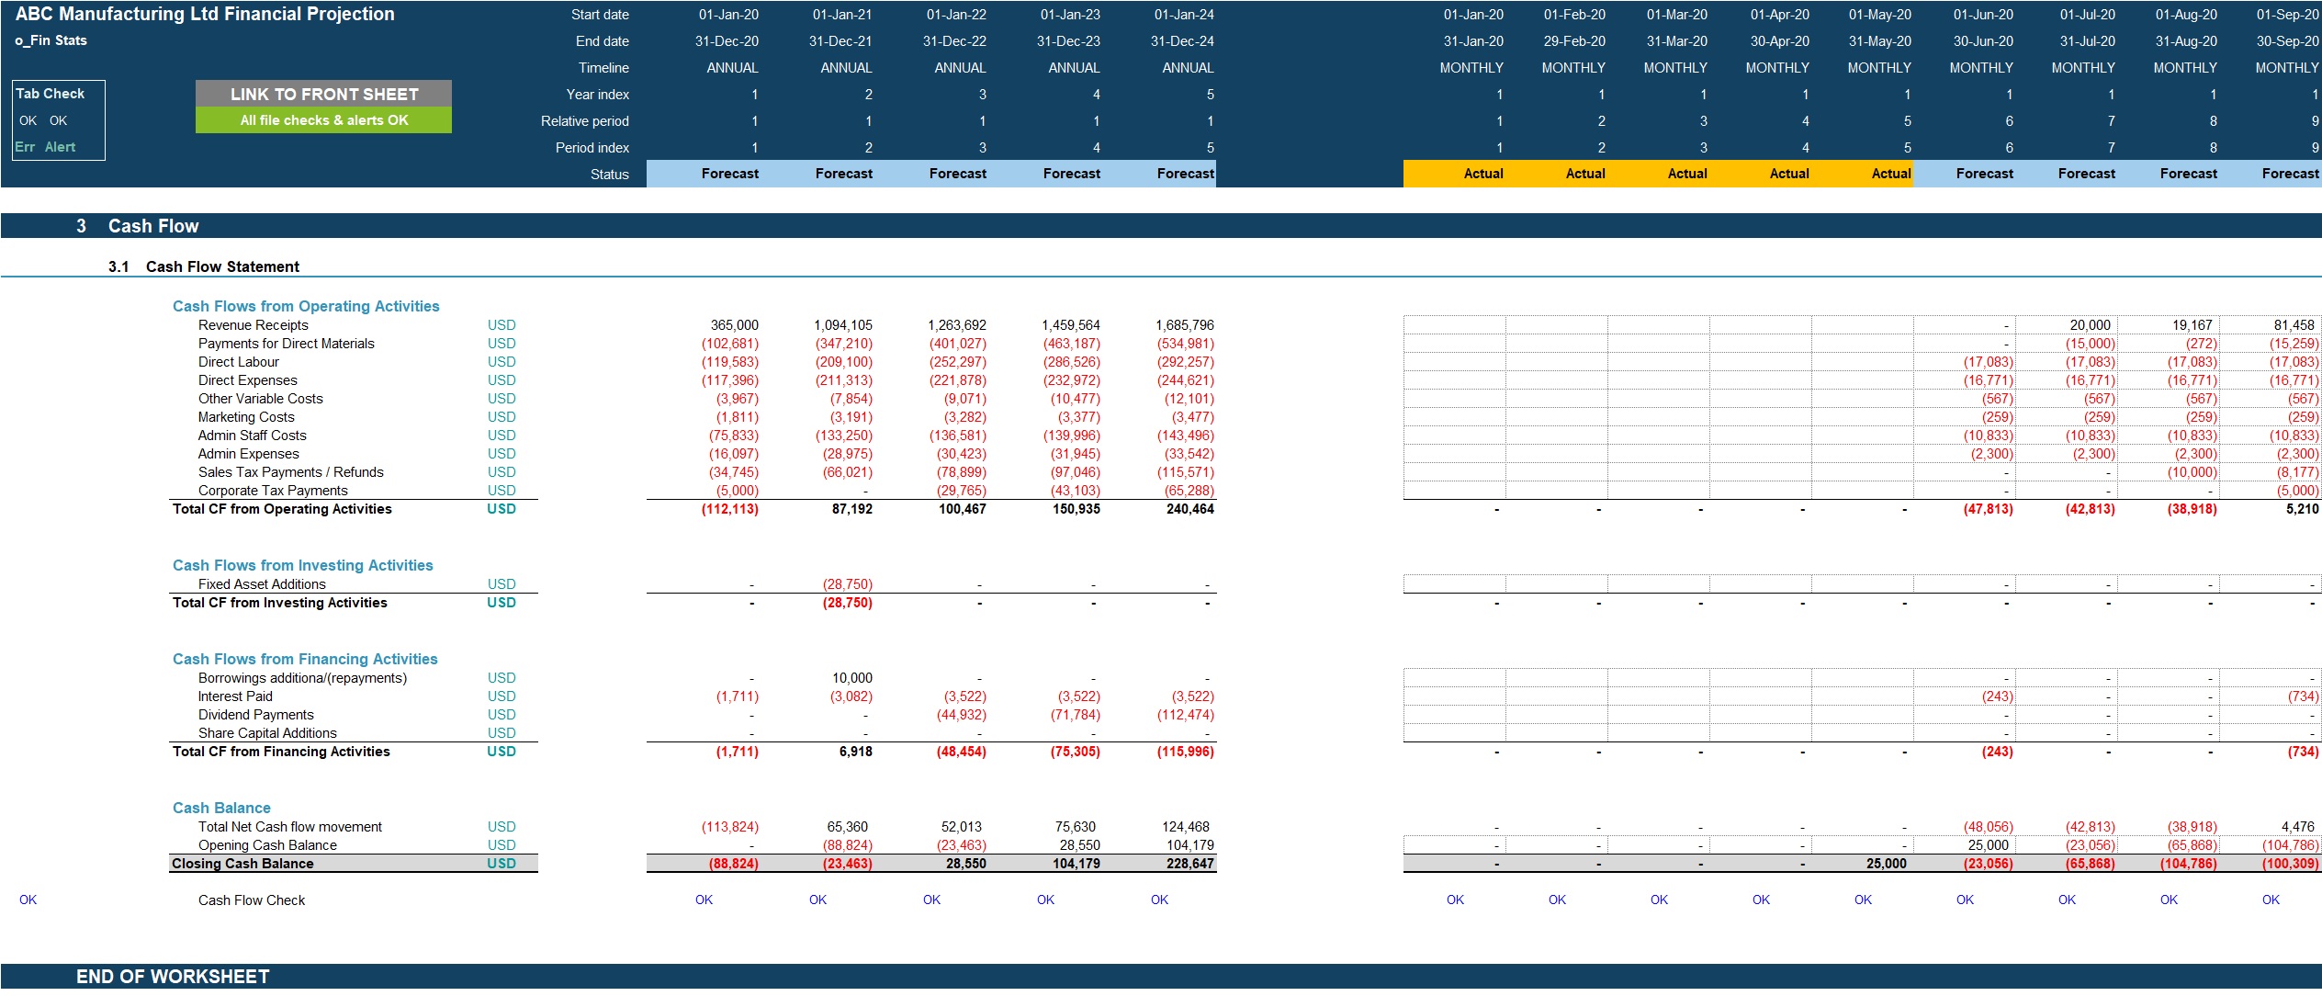Select the USD unit cell beside Interest Paid
This screenshot has width=2322, height=996.
tap(502, 696)
